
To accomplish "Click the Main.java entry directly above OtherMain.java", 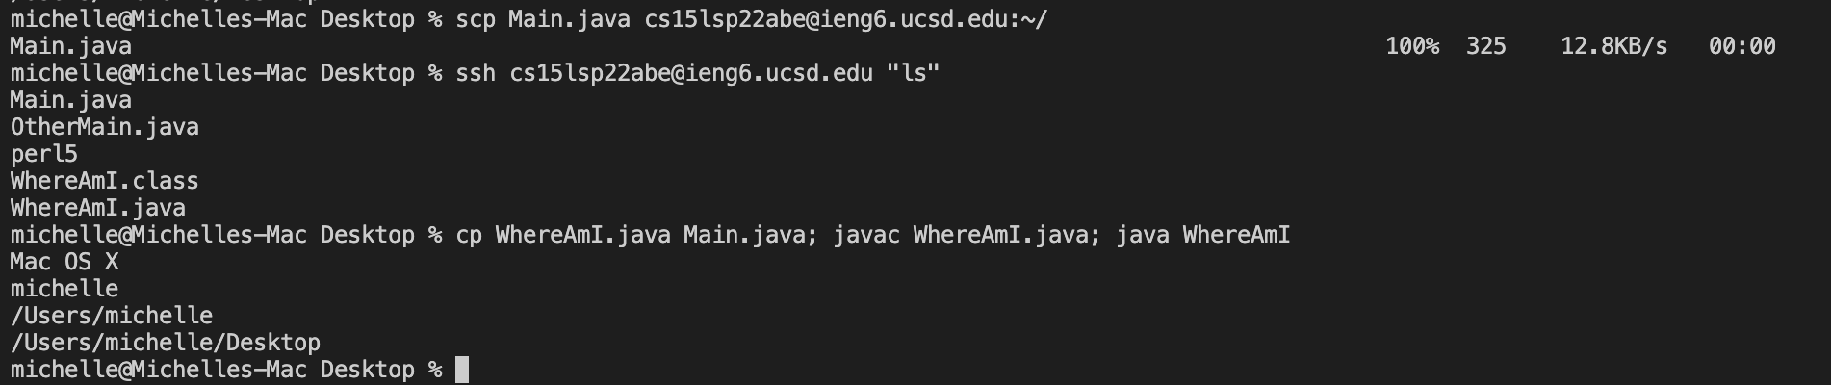I will point(71,100).
